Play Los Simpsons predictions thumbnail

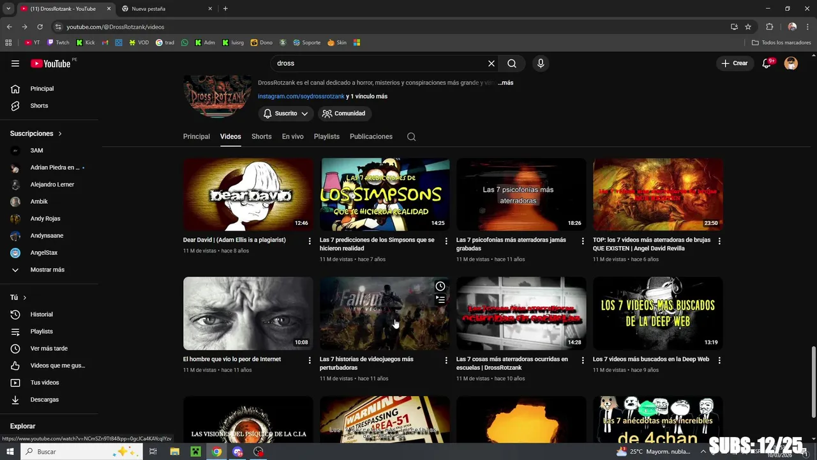(385, 194)
